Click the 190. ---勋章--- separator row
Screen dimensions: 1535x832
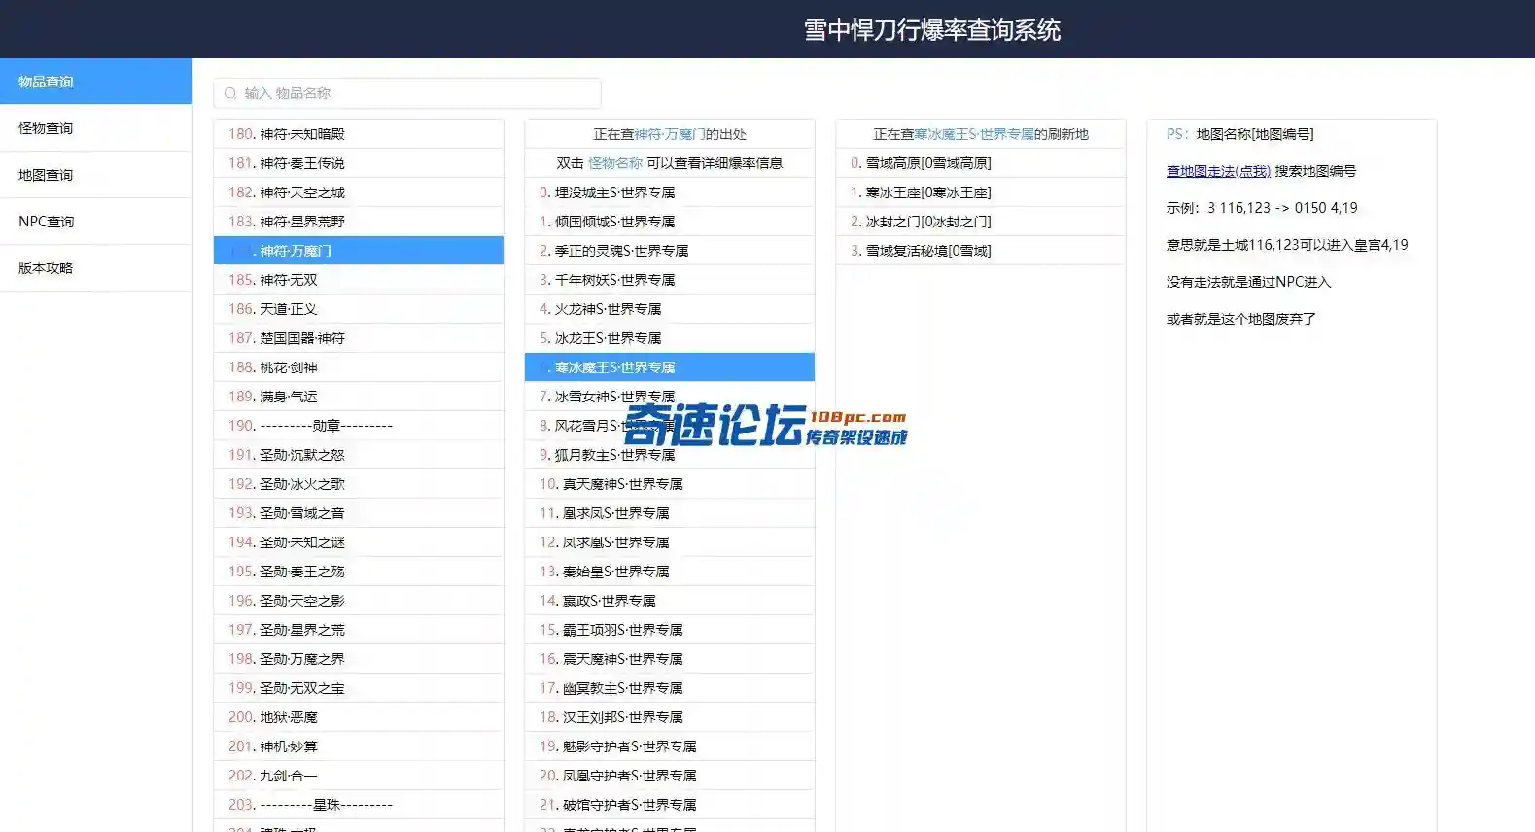(x=359, y=426)
